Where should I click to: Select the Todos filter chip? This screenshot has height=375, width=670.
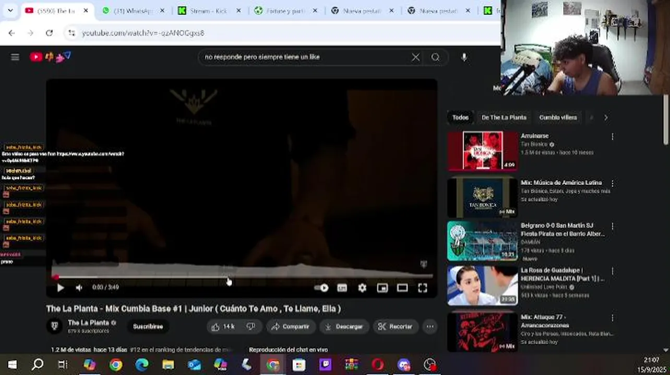click(460, 118)
